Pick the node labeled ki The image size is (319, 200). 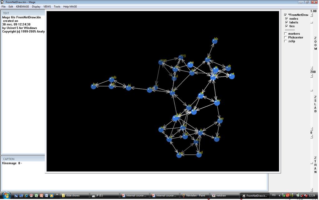click(x=128, y=88)
